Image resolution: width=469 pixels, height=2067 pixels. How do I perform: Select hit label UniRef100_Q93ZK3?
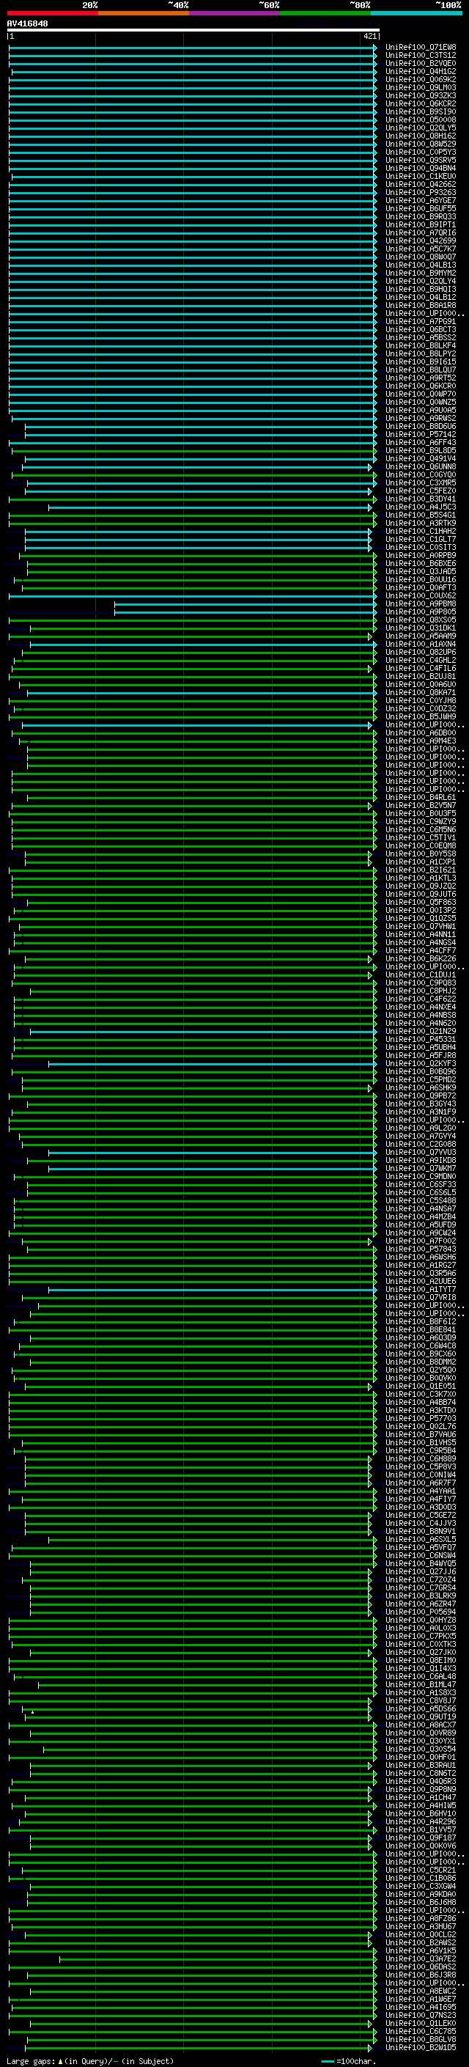[421, 95]
